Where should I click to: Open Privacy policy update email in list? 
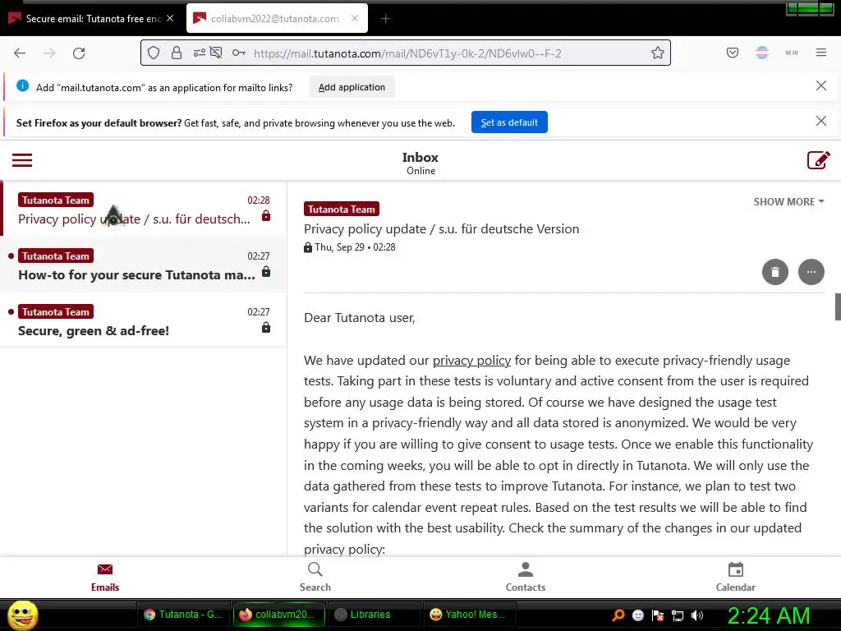pyautogui.click(x=144, y=210)
